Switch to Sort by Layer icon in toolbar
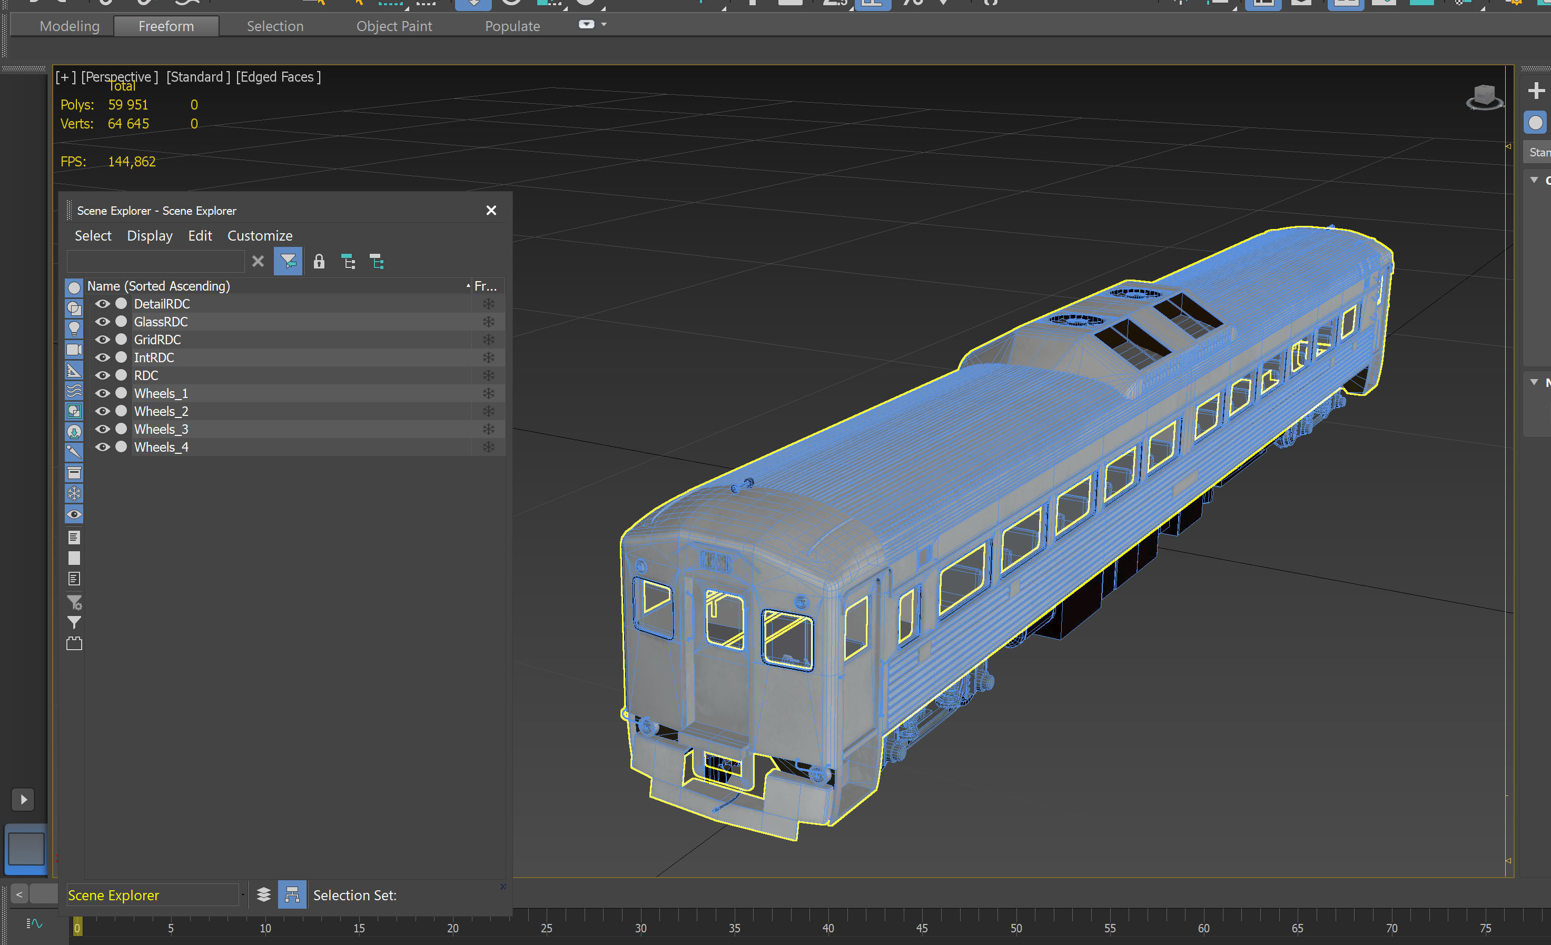This screenshot has height=945, width=1551. tap(377, 262)
